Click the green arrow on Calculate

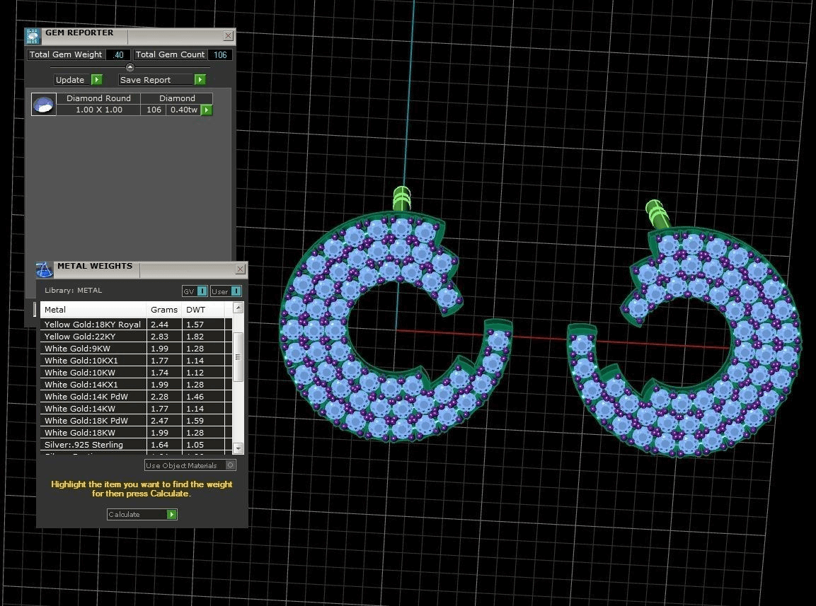click(x=172, y=515)
